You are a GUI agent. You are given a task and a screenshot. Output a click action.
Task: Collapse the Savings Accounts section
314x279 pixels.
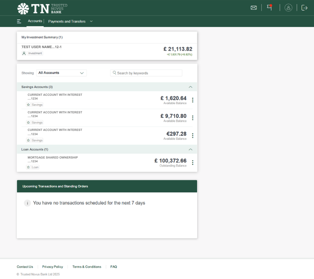pos(190,87)
